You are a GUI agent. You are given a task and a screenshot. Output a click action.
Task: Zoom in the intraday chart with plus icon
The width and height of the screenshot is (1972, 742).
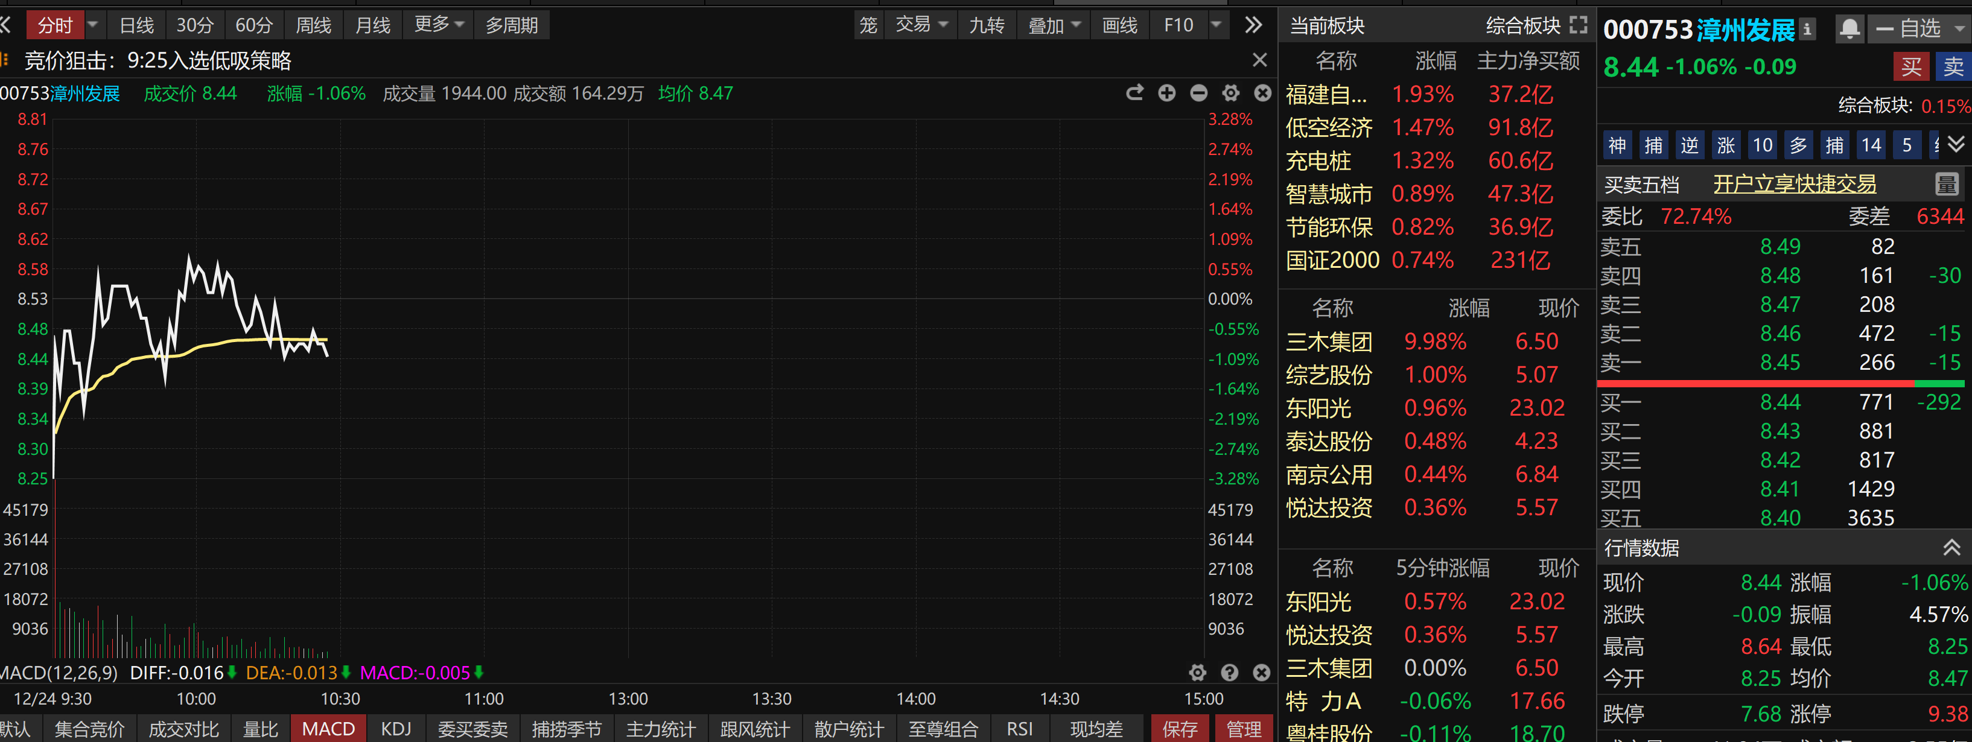pyautogui.click(x=1166, y=94)
